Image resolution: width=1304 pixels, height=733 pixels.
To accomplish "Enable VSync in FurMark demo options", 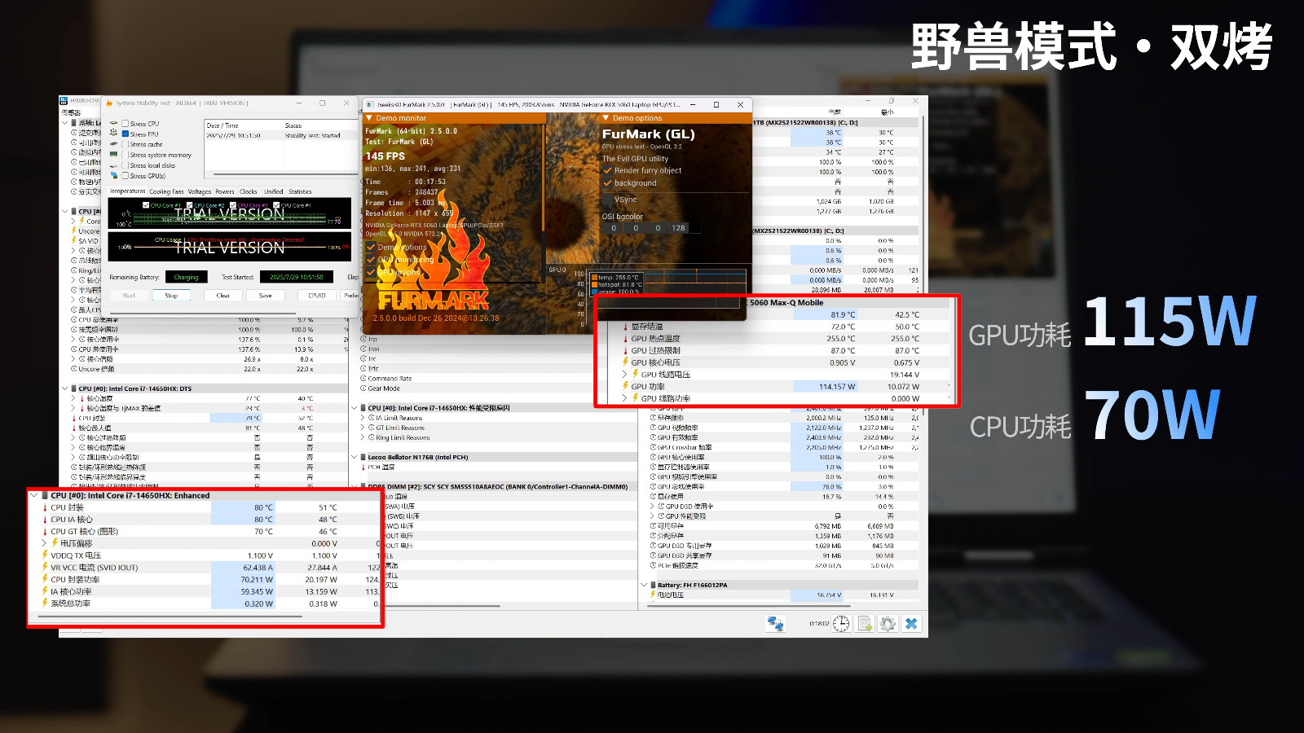I will [607, 200].
